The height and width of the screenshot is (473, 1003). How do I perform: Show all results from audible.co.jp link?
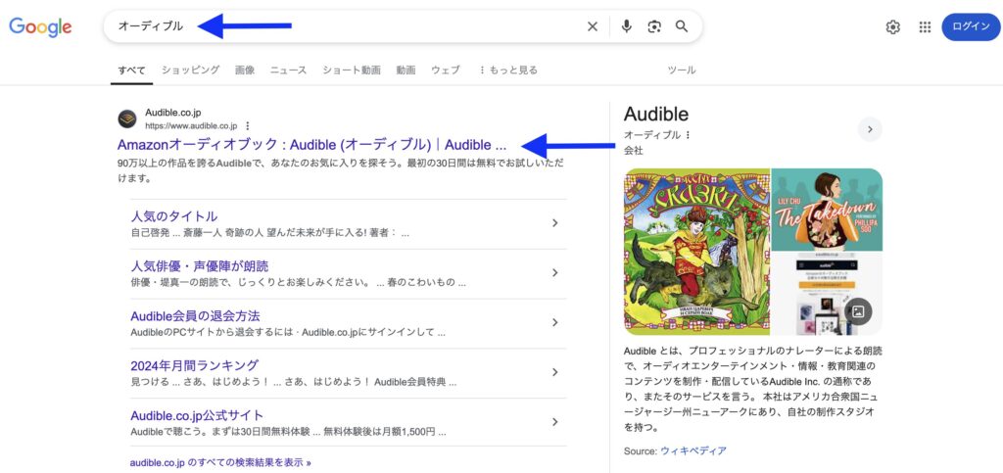[220, 462]
